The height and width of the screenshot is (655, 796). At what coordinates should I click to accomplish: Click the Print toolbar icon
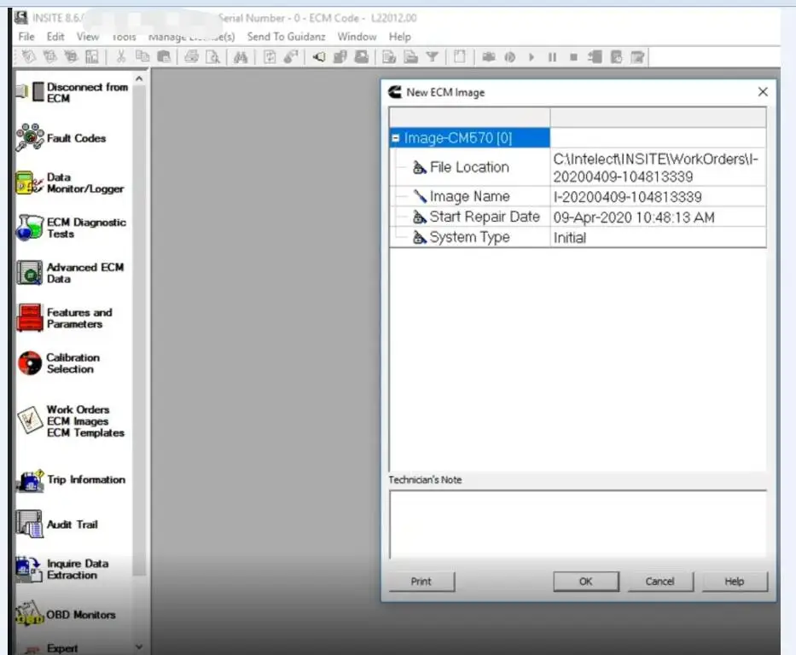[x=191, y=57]
